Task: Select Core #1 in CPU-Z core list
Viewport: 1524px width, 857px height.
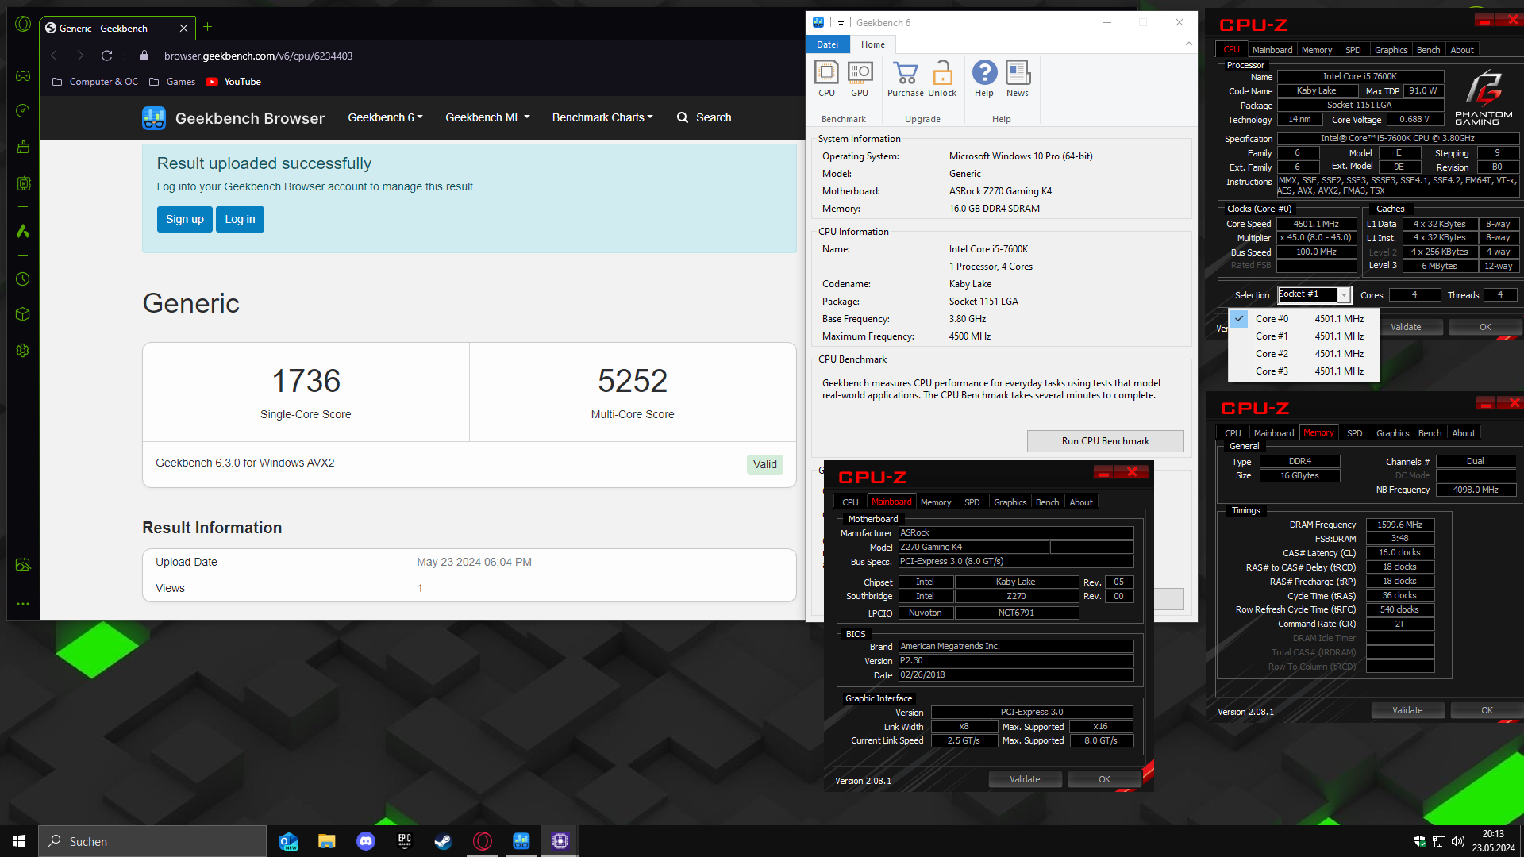Action: coord(1303,336)
